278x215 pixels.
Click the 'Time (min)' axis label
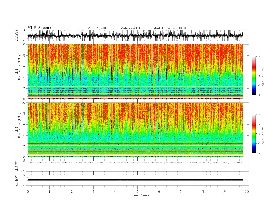coord(140,195)
